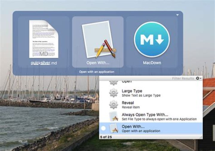Choose Open With... in results list
This screenshot has height=151, width=215.
(151, 128)
